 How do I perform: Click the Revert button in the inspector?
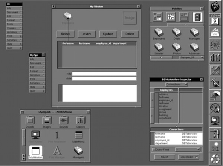point(165,157)
